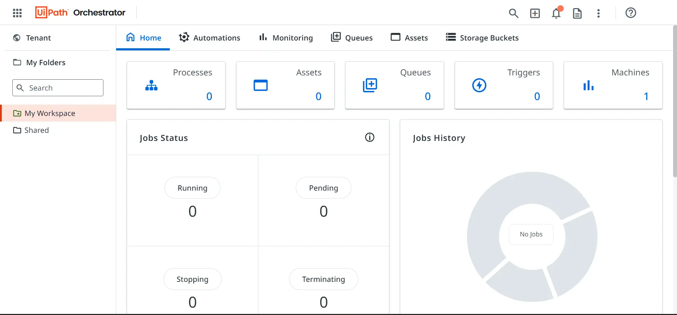This screenshot has height=315, width=677.
Task: Click the Jobs Status info icon
Action: pos(370,137)
